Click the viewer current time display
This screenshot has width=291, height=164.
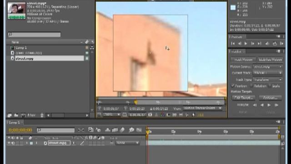[x=137, y=115]
